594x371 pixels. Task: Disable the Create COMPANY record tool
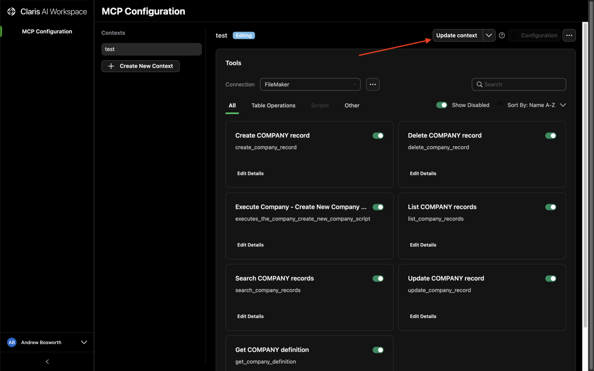tap(378, 135)
